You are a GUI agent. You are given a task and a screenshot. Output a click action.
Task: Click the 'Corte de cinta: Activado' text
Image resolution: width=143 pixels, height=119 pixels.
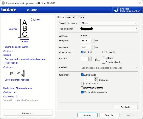(x=17, y=80)
